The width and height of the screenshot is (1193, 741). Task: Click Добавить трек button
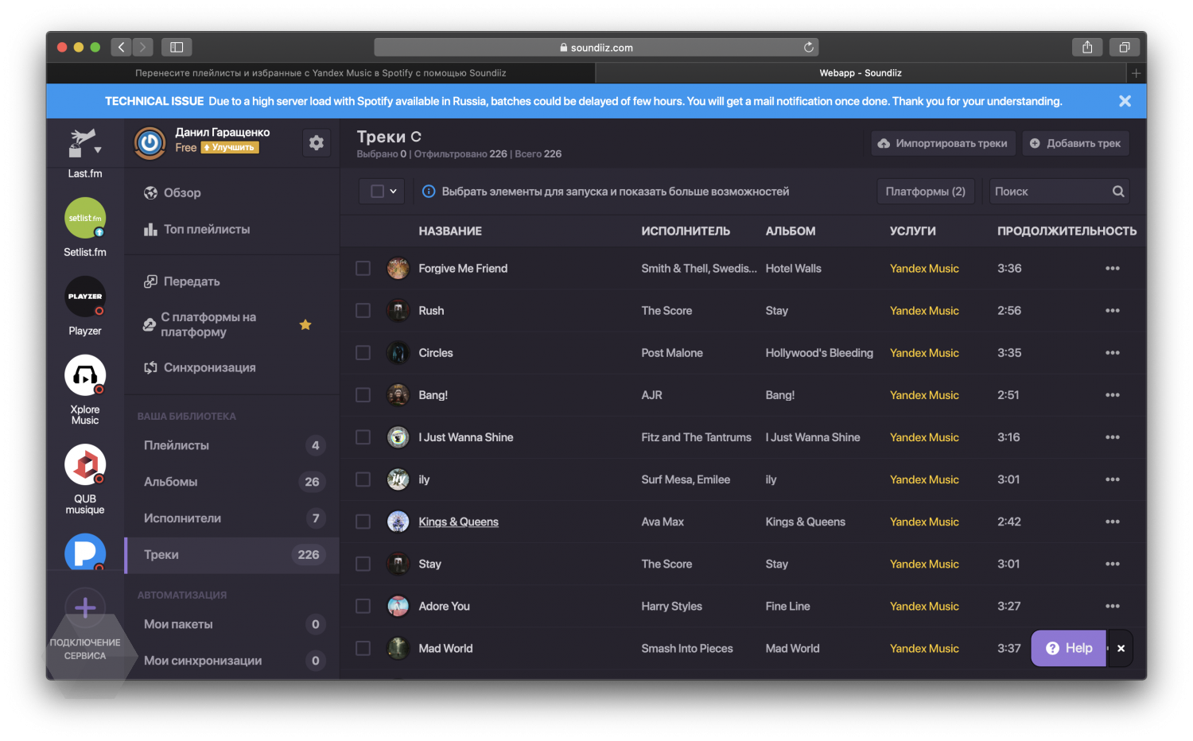pos(1075,143)
